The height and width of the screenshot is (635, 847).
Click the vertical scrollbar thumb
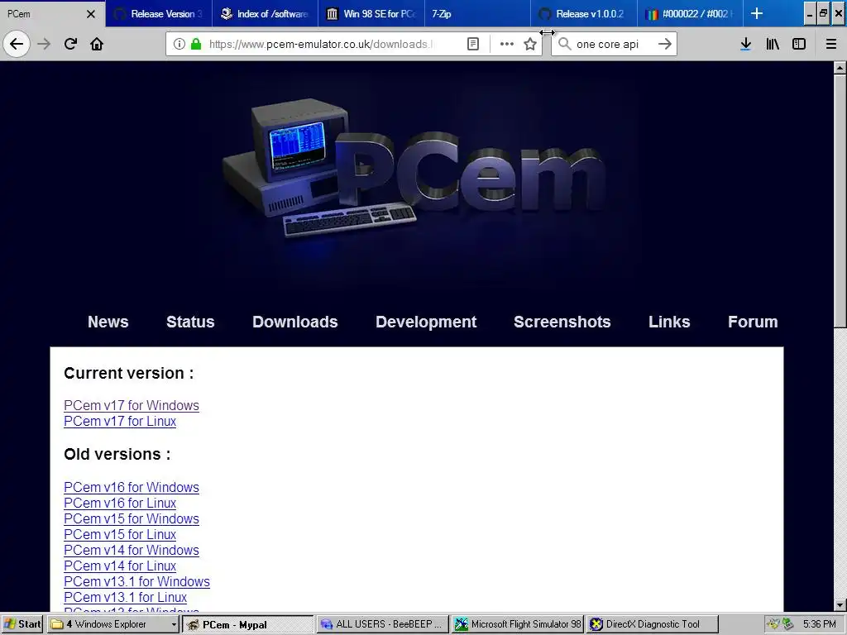click(840, 200)
